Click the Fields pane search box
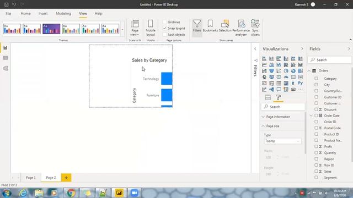The image size is (353, 198). (330, 60)
